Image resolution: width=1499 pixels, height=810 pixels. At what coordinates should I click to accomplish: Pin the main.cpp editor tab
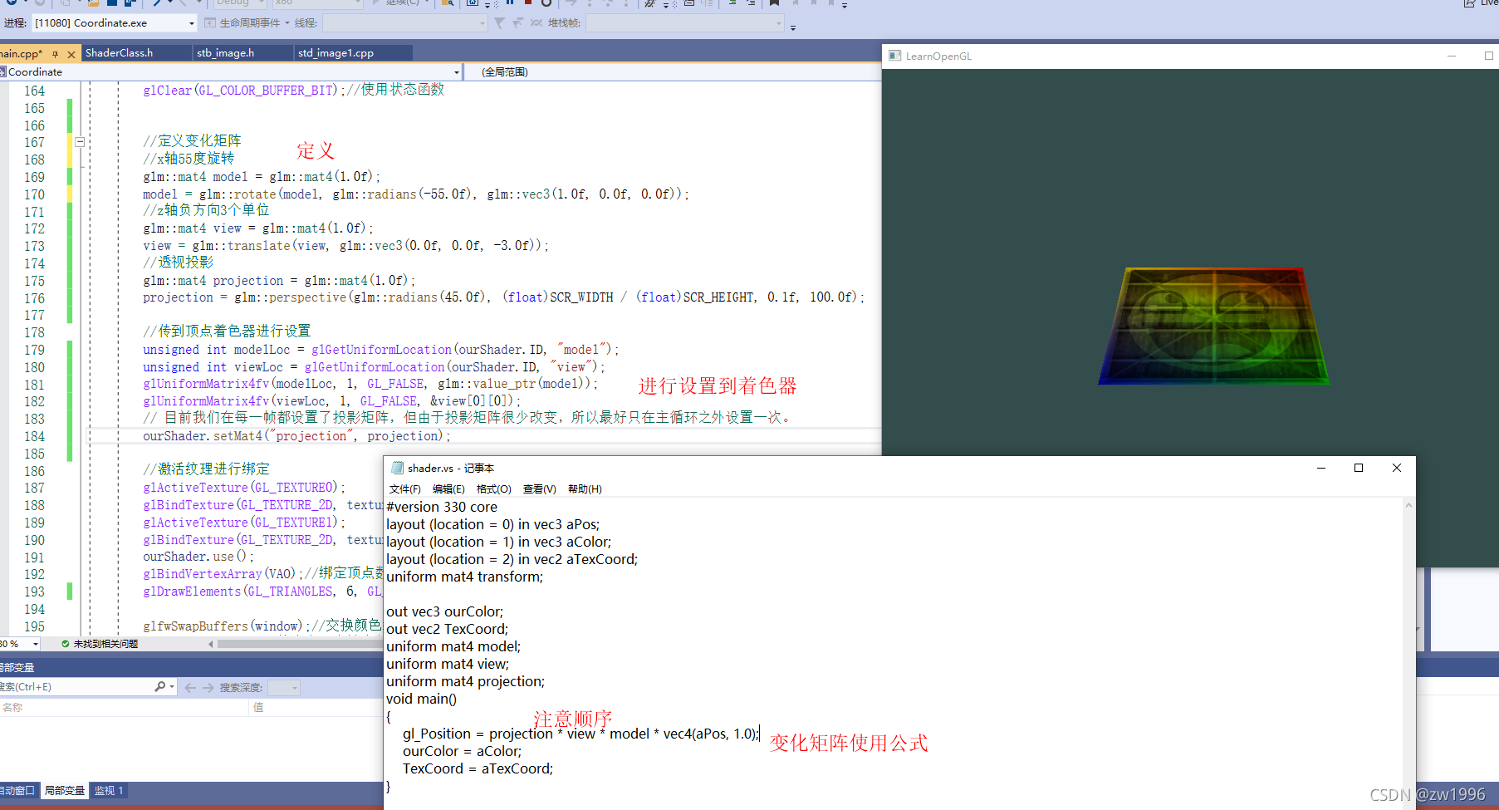56,54
